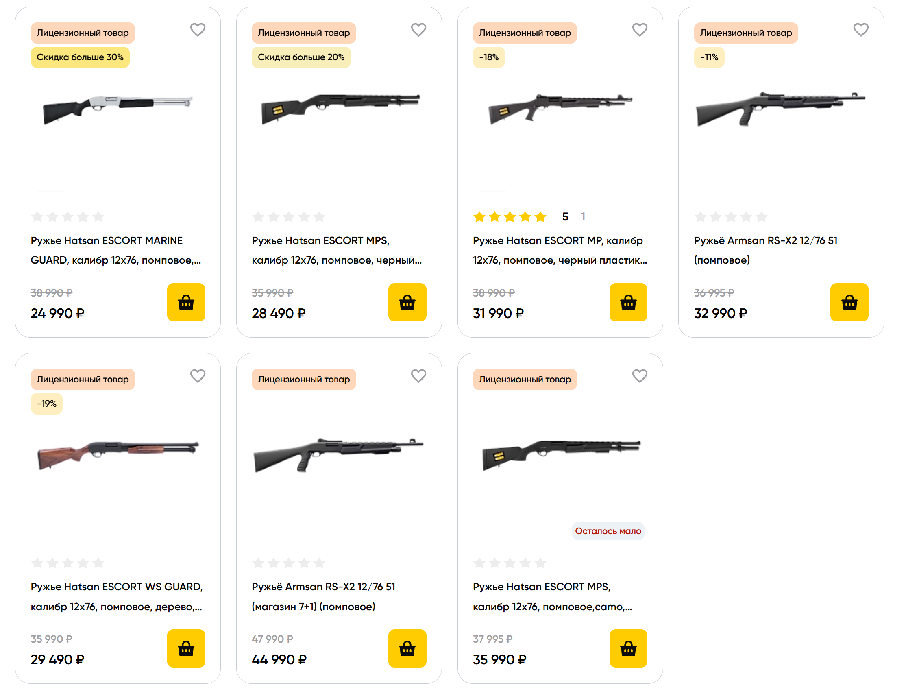Add 35 990 ₽ Hatsan ESCORT MPS to cart
This screenshot has height=696, width=906.
628,648
